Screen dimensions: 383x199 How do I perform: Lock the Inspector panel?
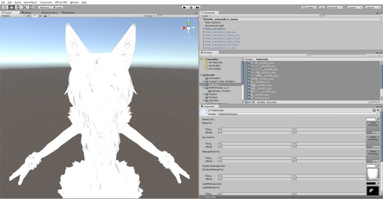377,106
